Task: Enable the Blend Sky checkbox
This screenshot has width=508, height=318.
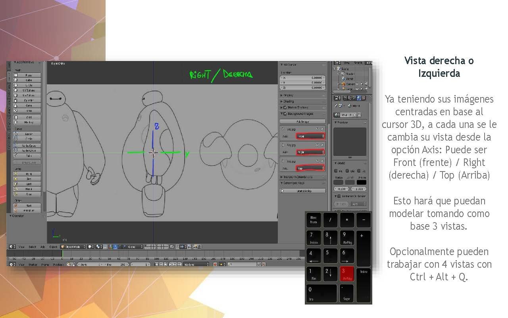Action: point(347,171)
